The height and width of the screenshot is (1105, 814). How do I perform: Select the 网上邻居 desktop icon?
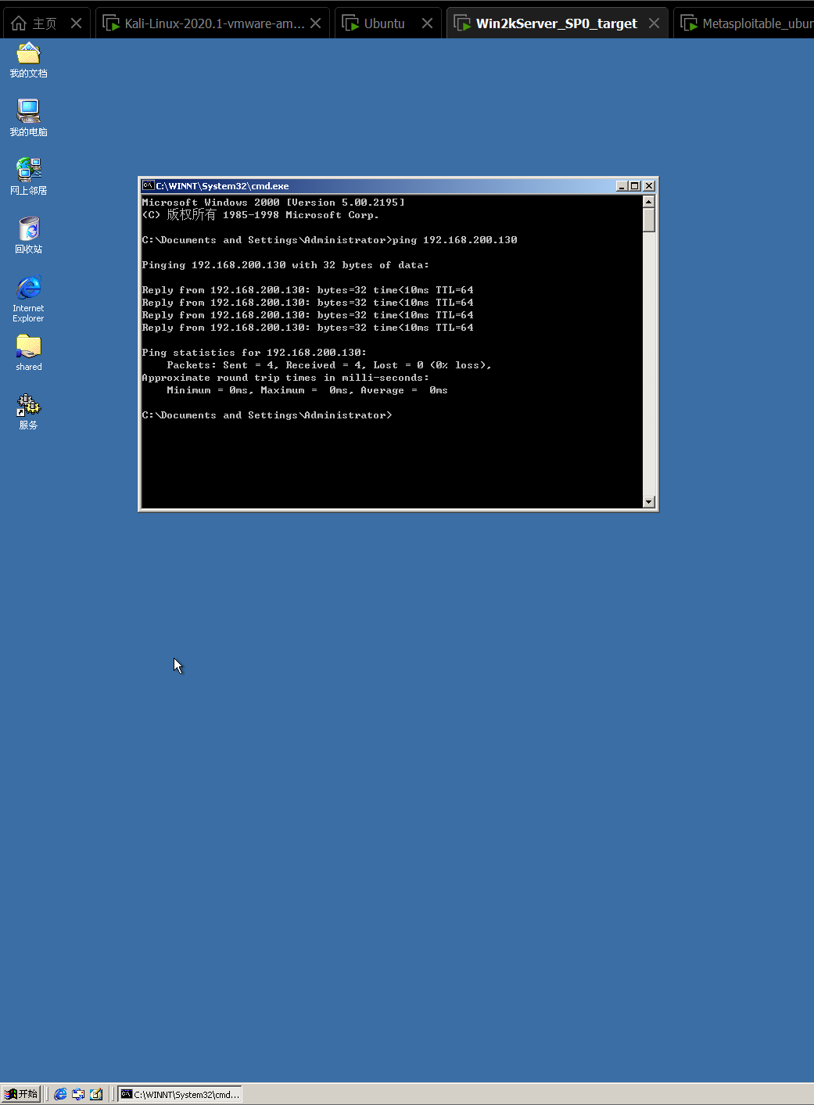point(28,177)
